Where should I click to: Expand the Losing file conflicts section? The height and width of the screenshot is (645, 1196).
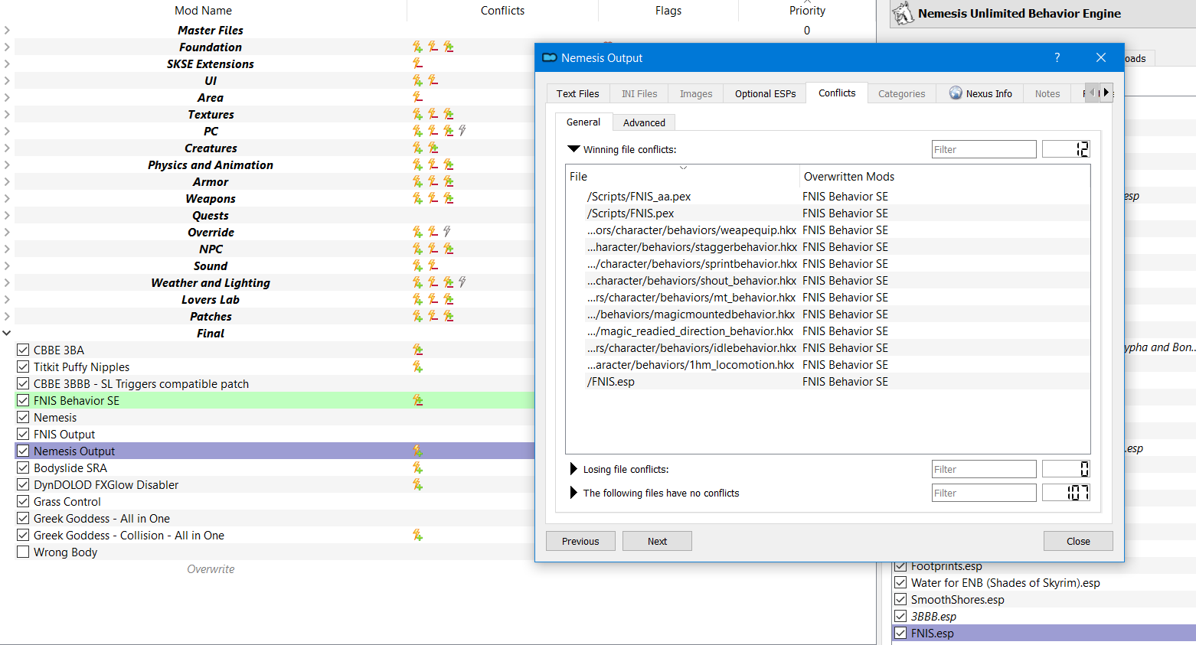(x=573, y=469)
